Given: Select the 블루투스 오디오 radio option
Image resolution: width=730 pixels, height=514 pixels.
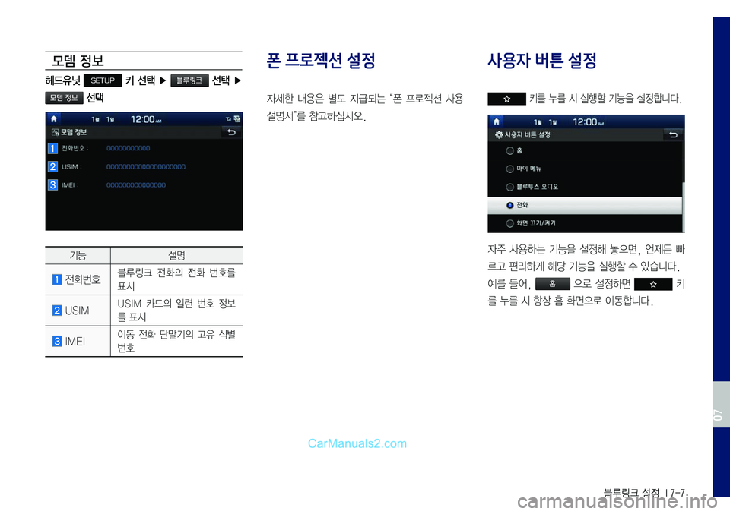Looking at the screenshot, I should [509, 187].
